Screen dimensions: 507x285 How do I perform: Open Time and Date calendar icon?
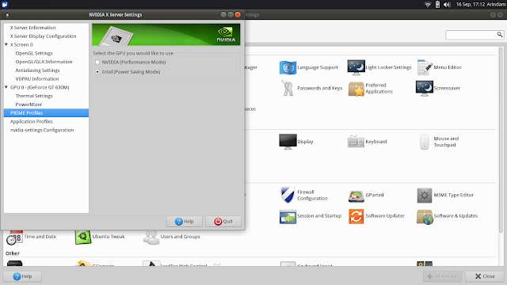click(14, 237)
